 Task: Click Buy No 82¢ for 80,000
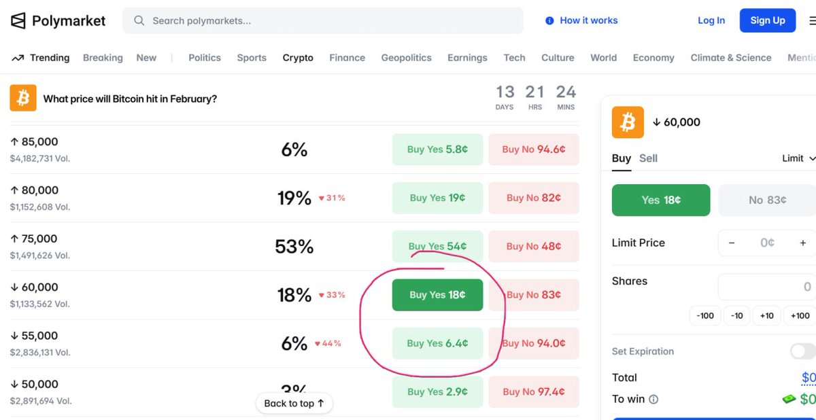[534, 198]
